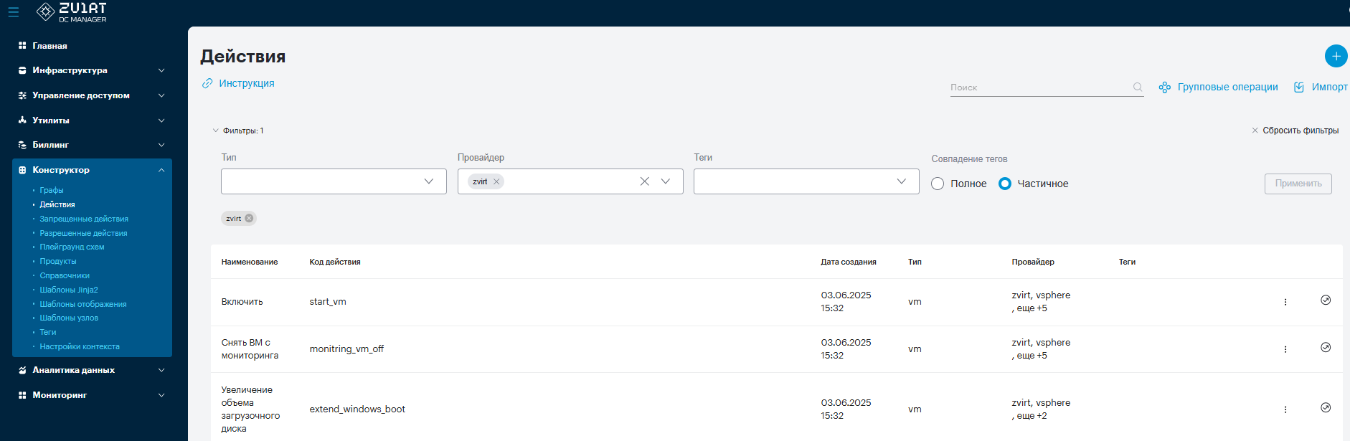Click run icon for Включить row
This screenshot has width=1350, height=441.
tap(1326, 300)
